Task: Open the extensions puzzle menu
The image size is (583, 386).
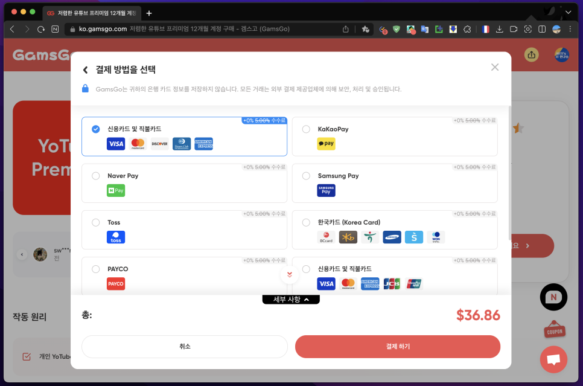Action: (x=467, y=29)
